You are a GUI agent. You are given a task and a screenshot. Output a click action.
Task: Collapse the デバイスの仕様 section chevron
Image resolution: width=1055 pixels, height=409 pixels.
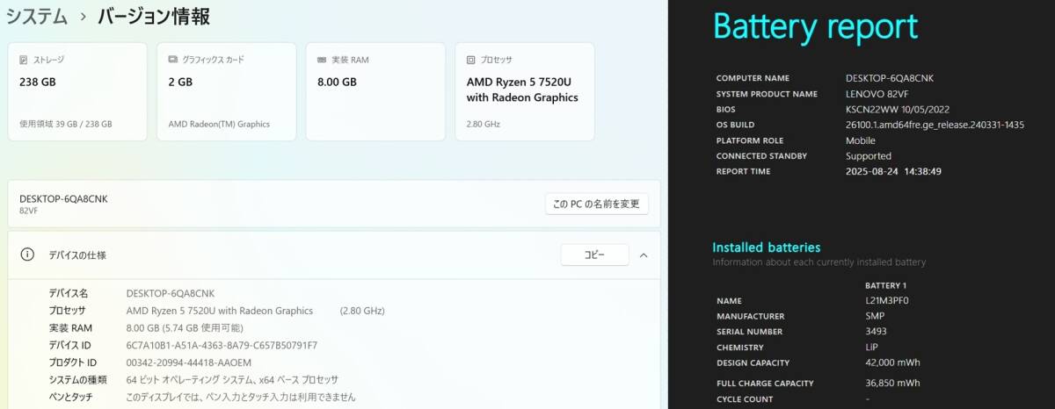pyautogui.click(x=643, y=255)
